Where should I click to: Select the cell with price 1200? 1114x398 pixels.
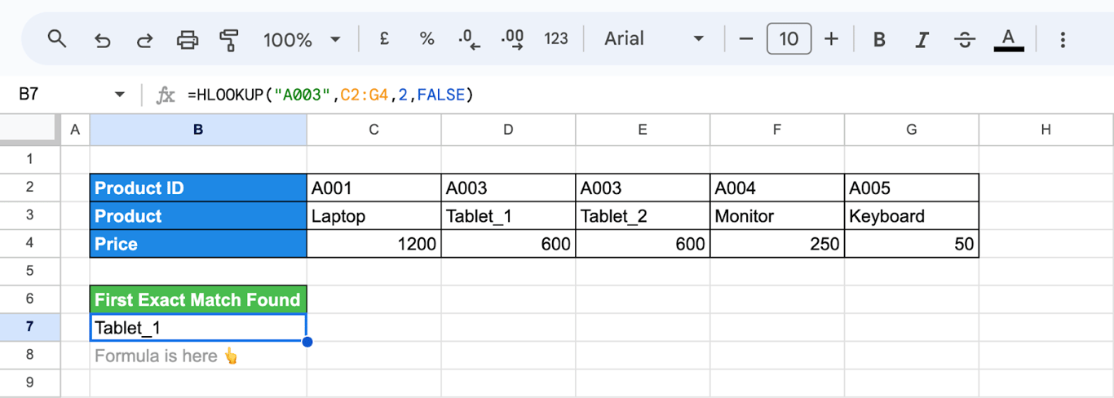click(x=374, y=243)
